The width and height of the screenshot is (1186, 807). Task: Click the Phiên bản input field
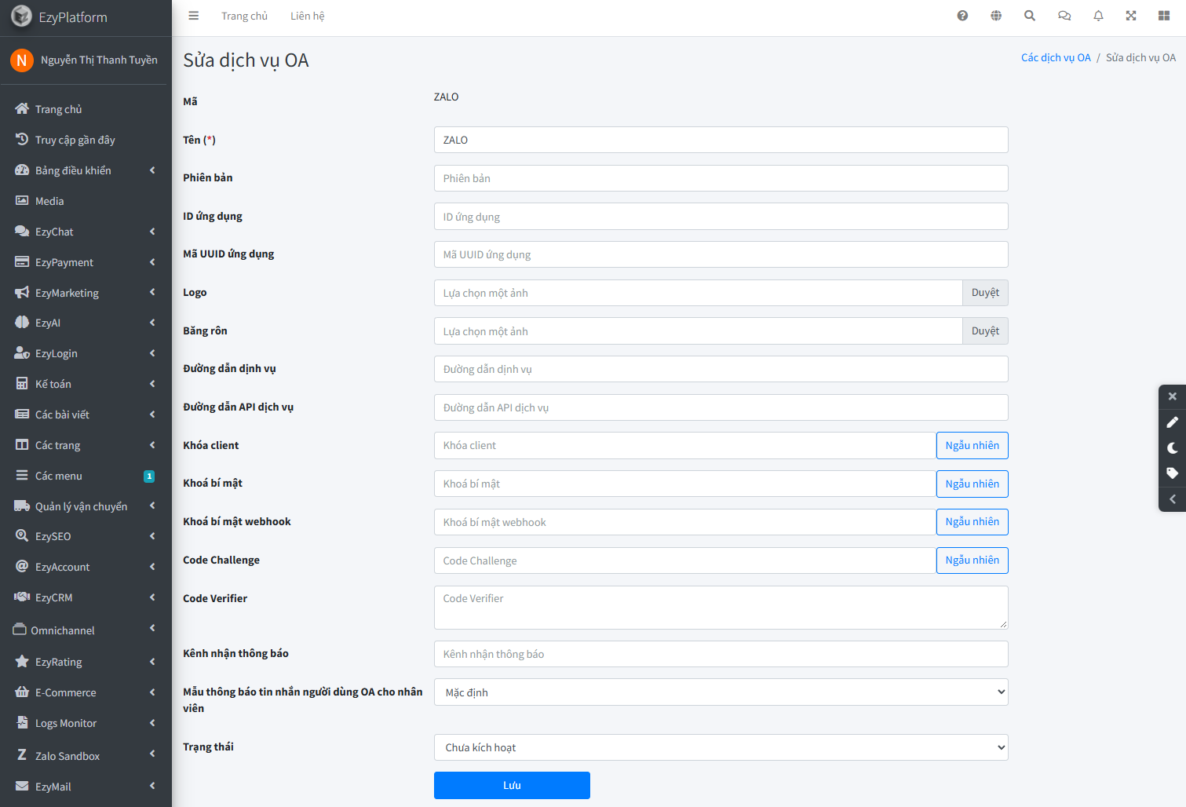[721, 178]
